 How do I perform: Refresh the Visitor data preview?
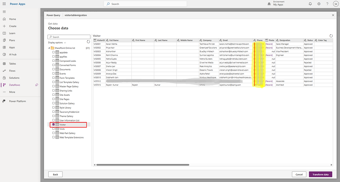tap(331, 36)
